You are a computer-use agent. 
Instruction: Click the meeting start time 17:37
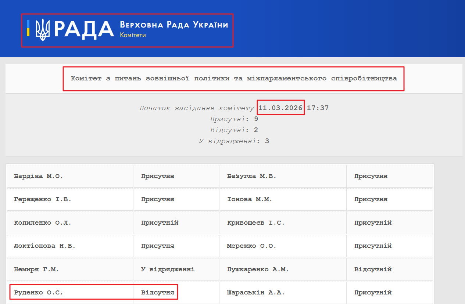click(318, 108)
